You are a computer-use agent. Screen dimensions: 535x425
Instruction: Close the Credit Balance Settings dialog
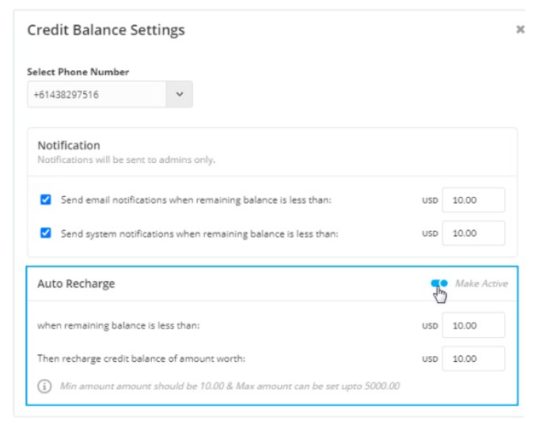tap(520, 29)
